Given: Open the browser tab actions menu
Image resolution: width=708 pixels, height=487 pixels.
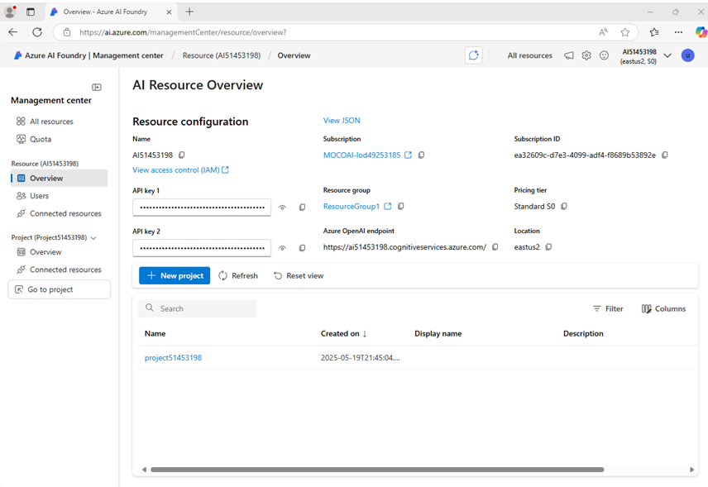Looking at the screenshot, I should 31,12.
